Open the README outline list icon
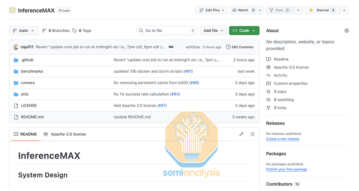 [252, 134]
